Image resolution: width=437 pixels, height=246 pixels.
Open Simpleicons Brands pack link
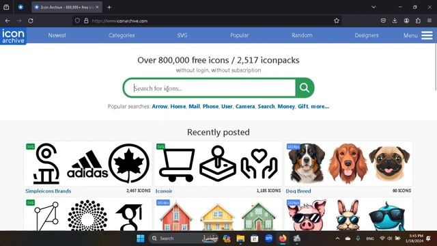tap(48, 191)
